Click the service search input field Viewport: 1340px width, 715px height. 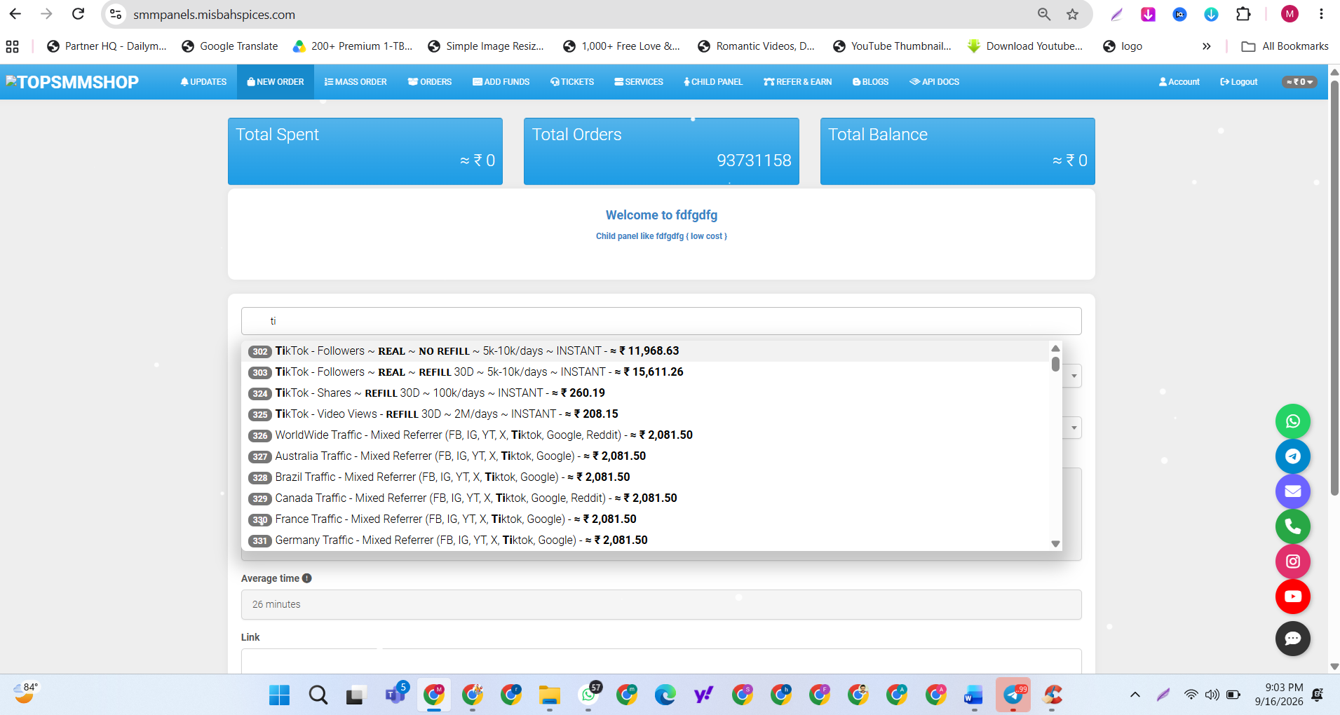(661, 321)
